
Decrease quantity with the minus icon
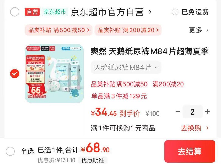[x=178, y=112]
